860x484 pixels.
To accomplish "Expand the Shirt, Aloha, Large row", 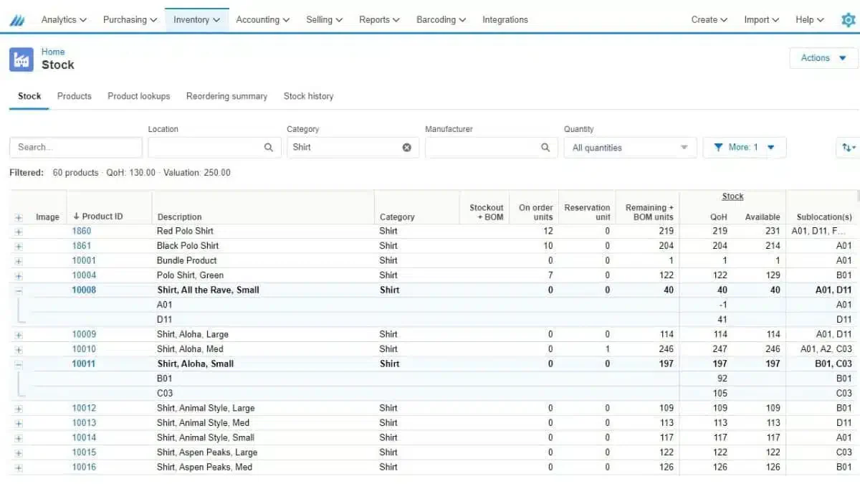I will click(x=19, y=335).
